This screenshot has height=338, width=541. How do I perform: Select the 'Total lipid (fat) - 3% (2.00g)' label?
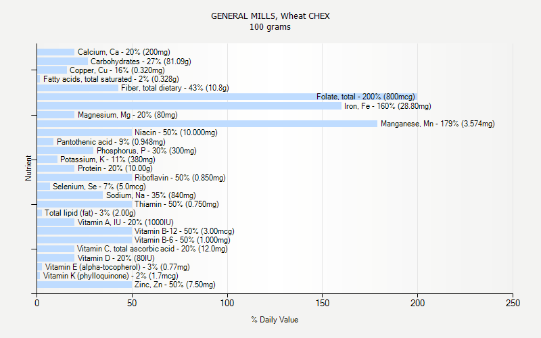coord(90,213)
